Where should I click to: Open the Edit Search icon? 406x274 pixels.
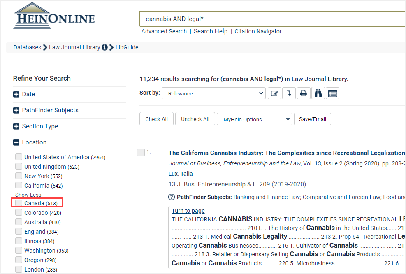274,93
